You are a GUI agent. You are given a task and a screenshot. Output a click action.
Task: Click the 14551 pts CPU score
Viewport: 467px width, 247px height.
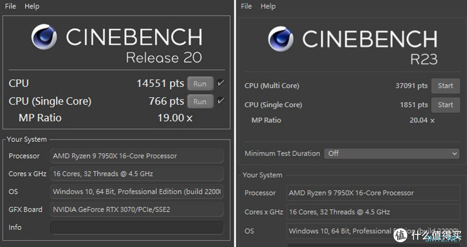(x=160, y=84)
